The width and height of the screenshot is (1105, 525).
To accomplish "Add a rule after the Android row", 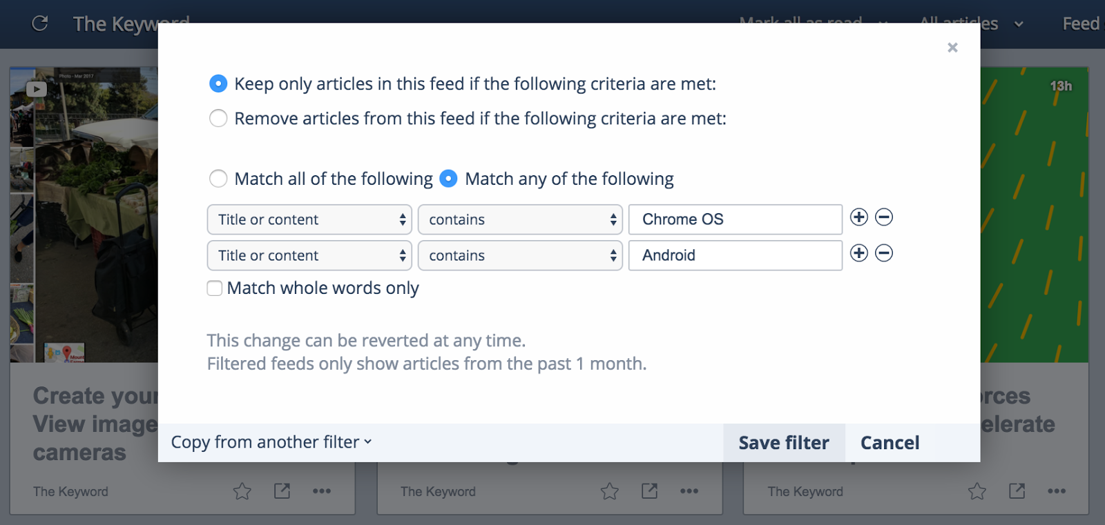I will click(x=858, y=253).
